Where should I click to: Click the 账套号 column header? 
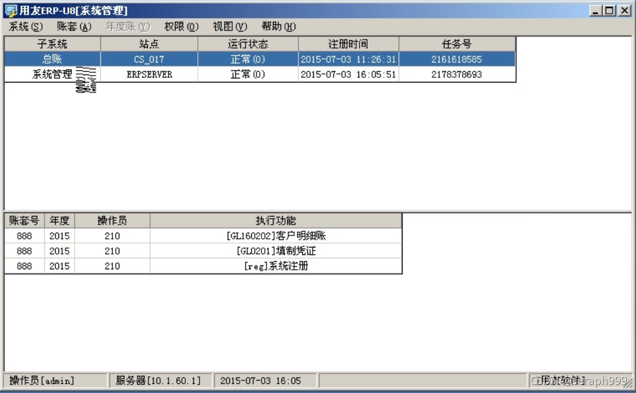point(24,221)
